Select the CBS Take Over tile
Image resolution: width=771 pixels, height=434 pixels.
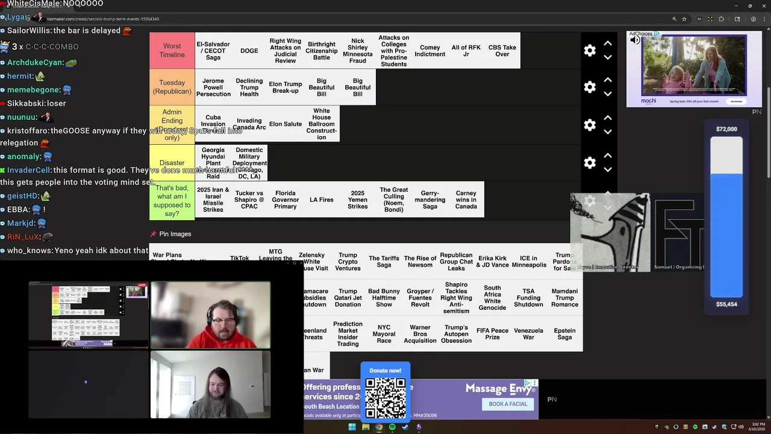click(x=502, y=51)
